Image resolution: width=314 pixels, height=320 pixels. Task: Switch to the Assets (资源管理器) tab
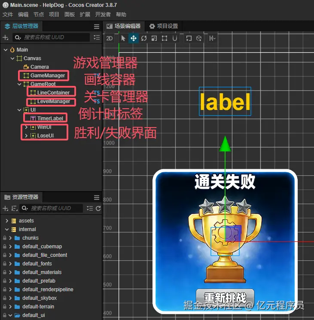(x=21, y=197)
